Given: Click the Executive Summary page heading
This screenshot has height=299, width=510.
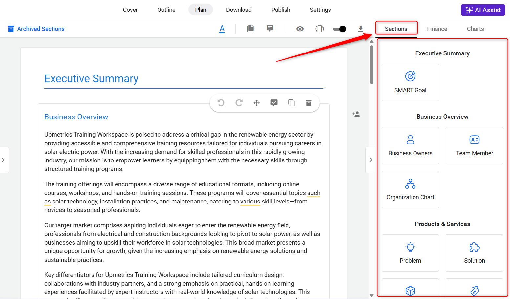Looking at the screenshot, I should click(x=91, y=79).
